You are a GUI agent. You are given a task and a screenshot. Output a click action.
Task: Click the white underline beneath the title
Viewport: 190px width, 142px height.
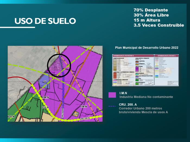pos(17,27)
